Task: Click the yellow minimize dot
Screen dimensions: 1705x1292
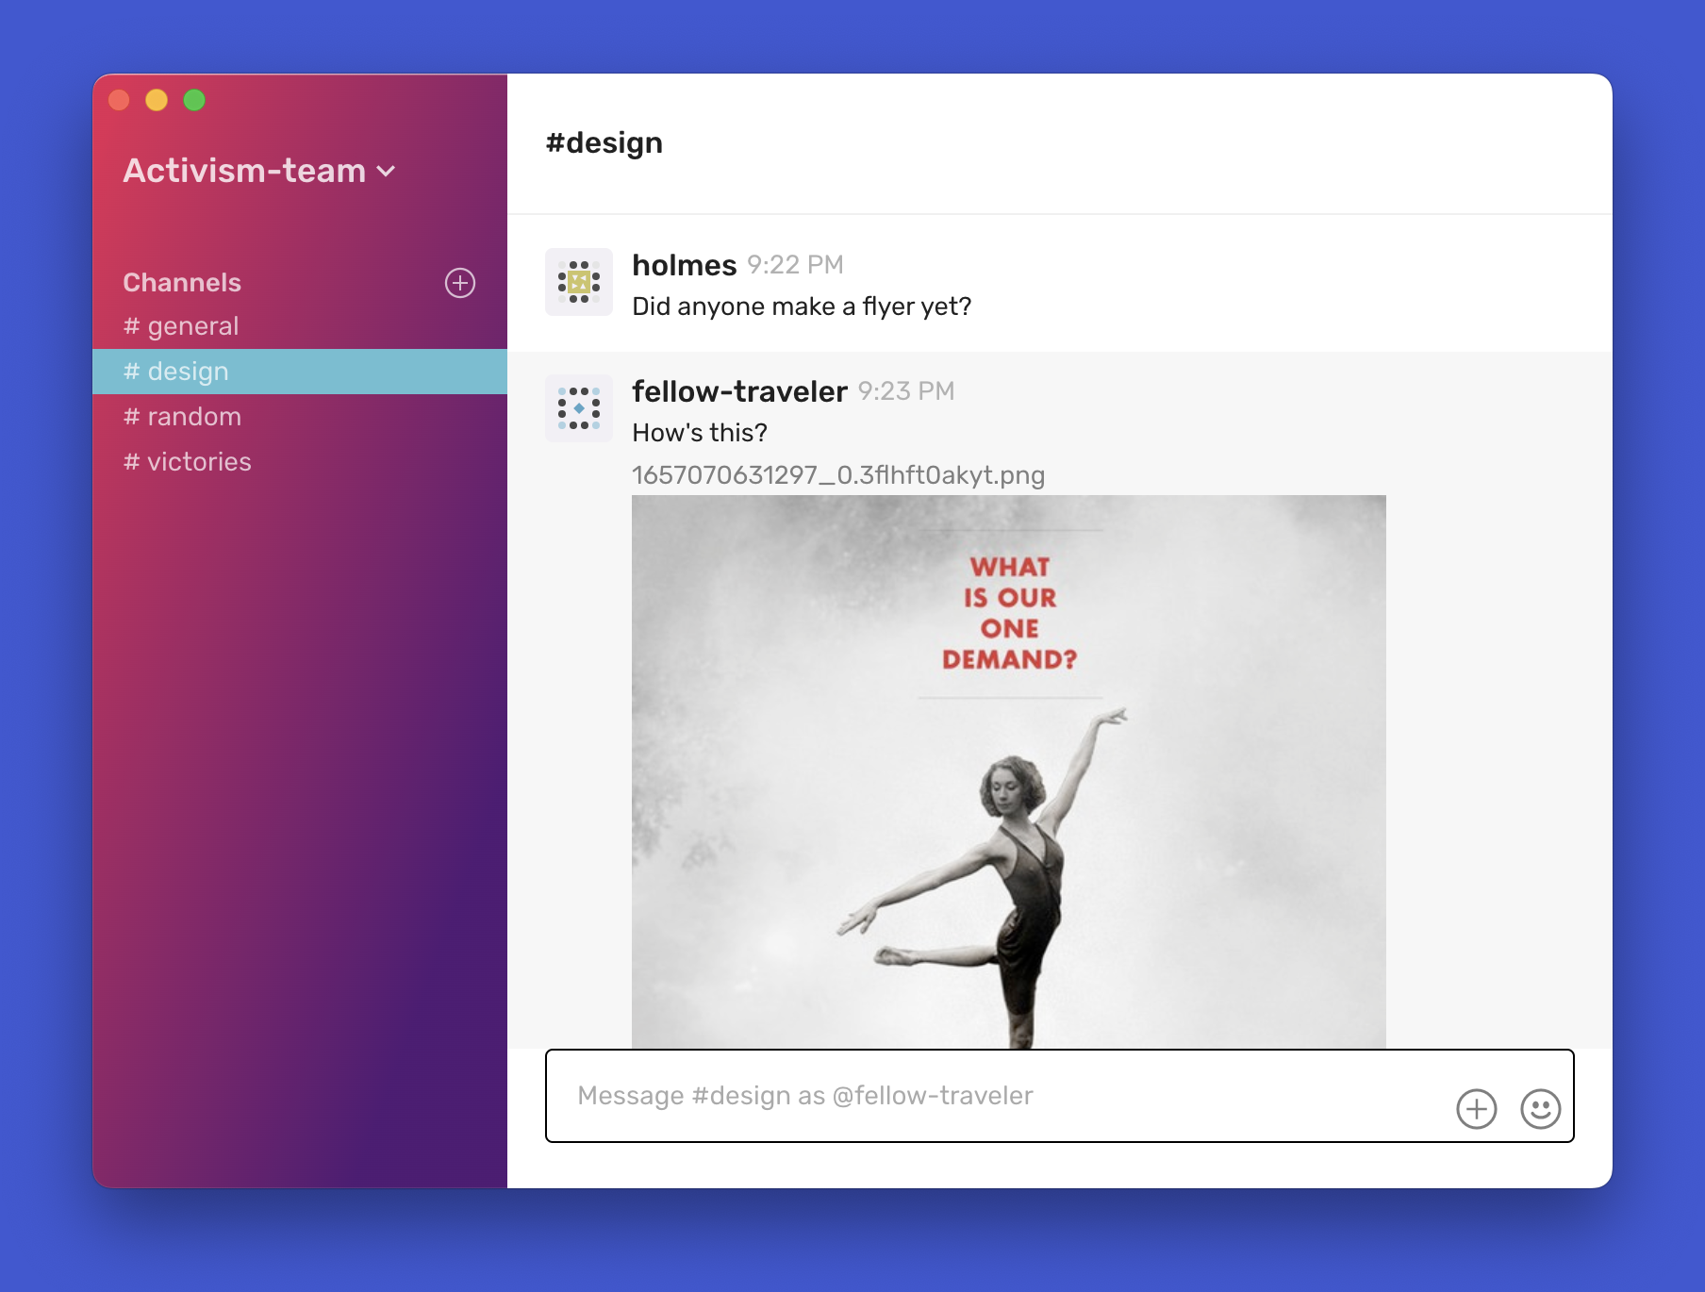Action: click(156, 98)
